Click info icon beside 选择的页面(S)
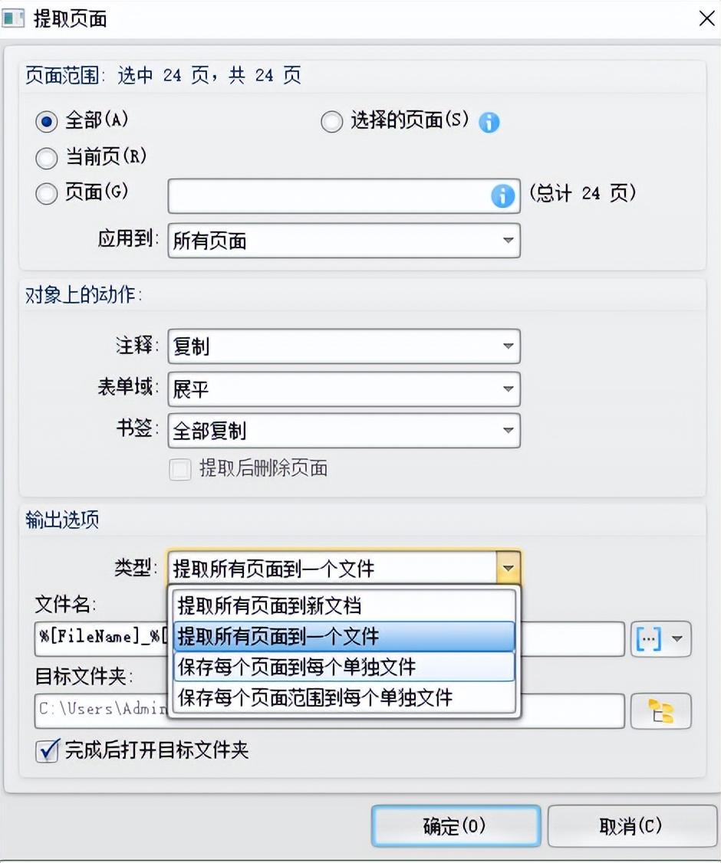This screenshot has width=721, height=863. coord(489,122)
